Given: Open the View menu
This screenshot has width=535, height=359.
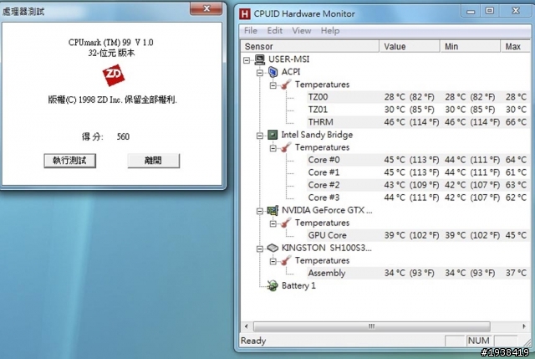Looking at the screenshot, I should click(x=302, y=31).
